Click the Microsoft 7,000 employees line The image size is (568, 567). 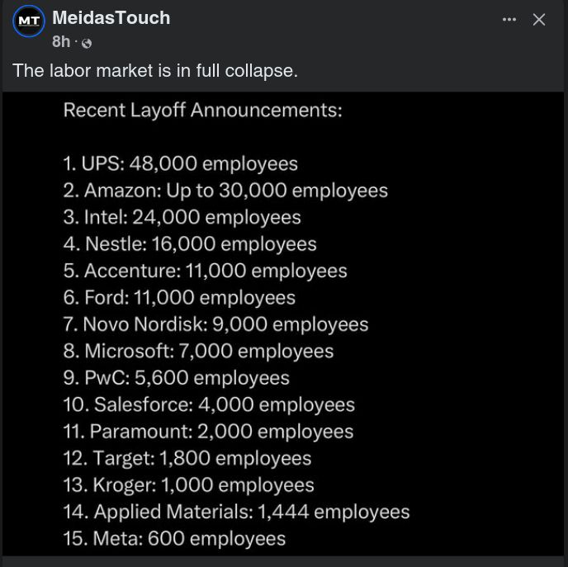(198, 351)
